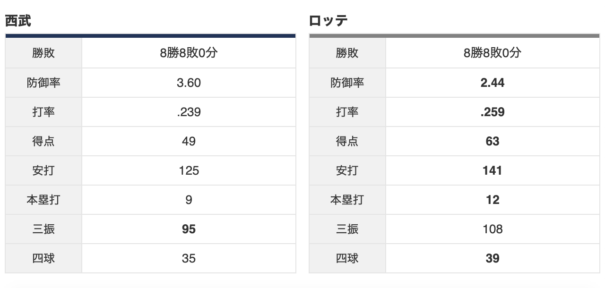Click the 本塁打 label in ロッテ table
605x288 pixels.
[x=347, y=200]
